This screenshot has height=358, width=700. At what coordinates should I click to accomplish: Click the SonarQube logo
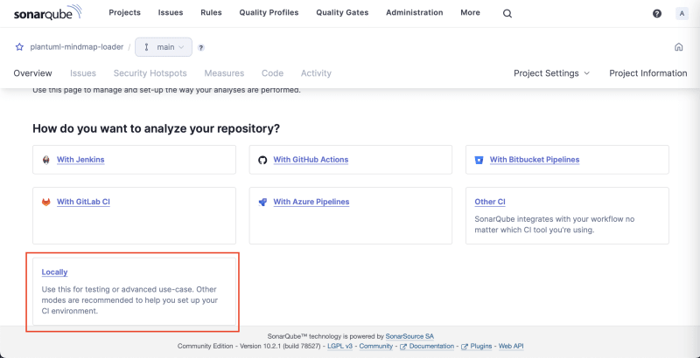click(48, 13)
